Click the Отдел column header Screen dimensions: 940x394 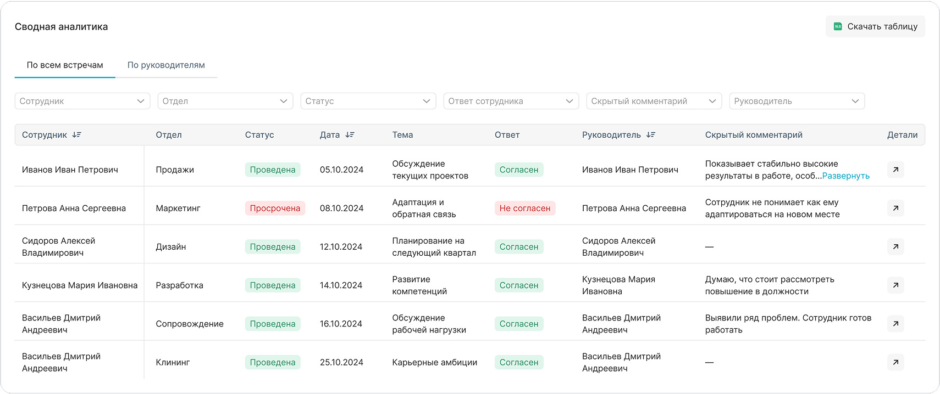click(x=169, y=134)
